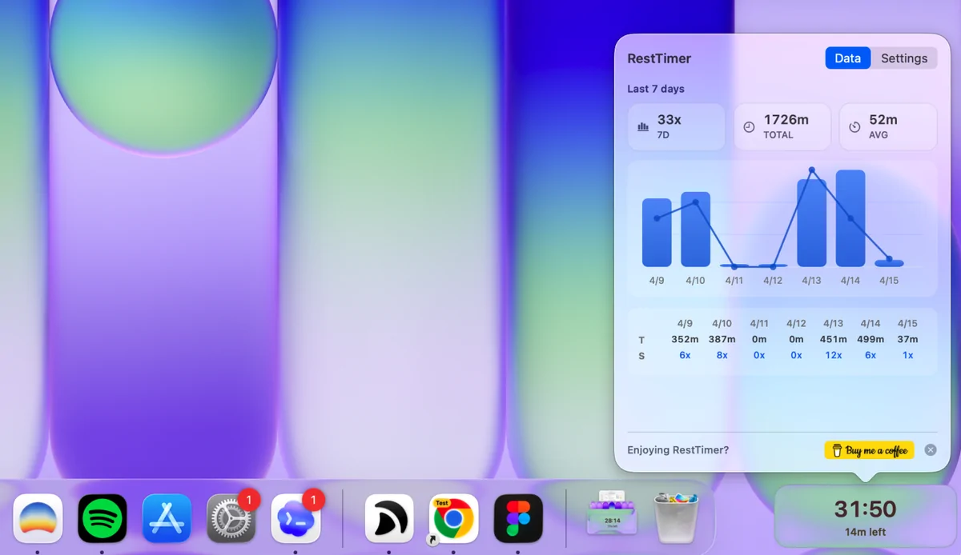Click the 52m AVG stat card
Viewport: 961px width, 555px height.
(x=887, y=126)
